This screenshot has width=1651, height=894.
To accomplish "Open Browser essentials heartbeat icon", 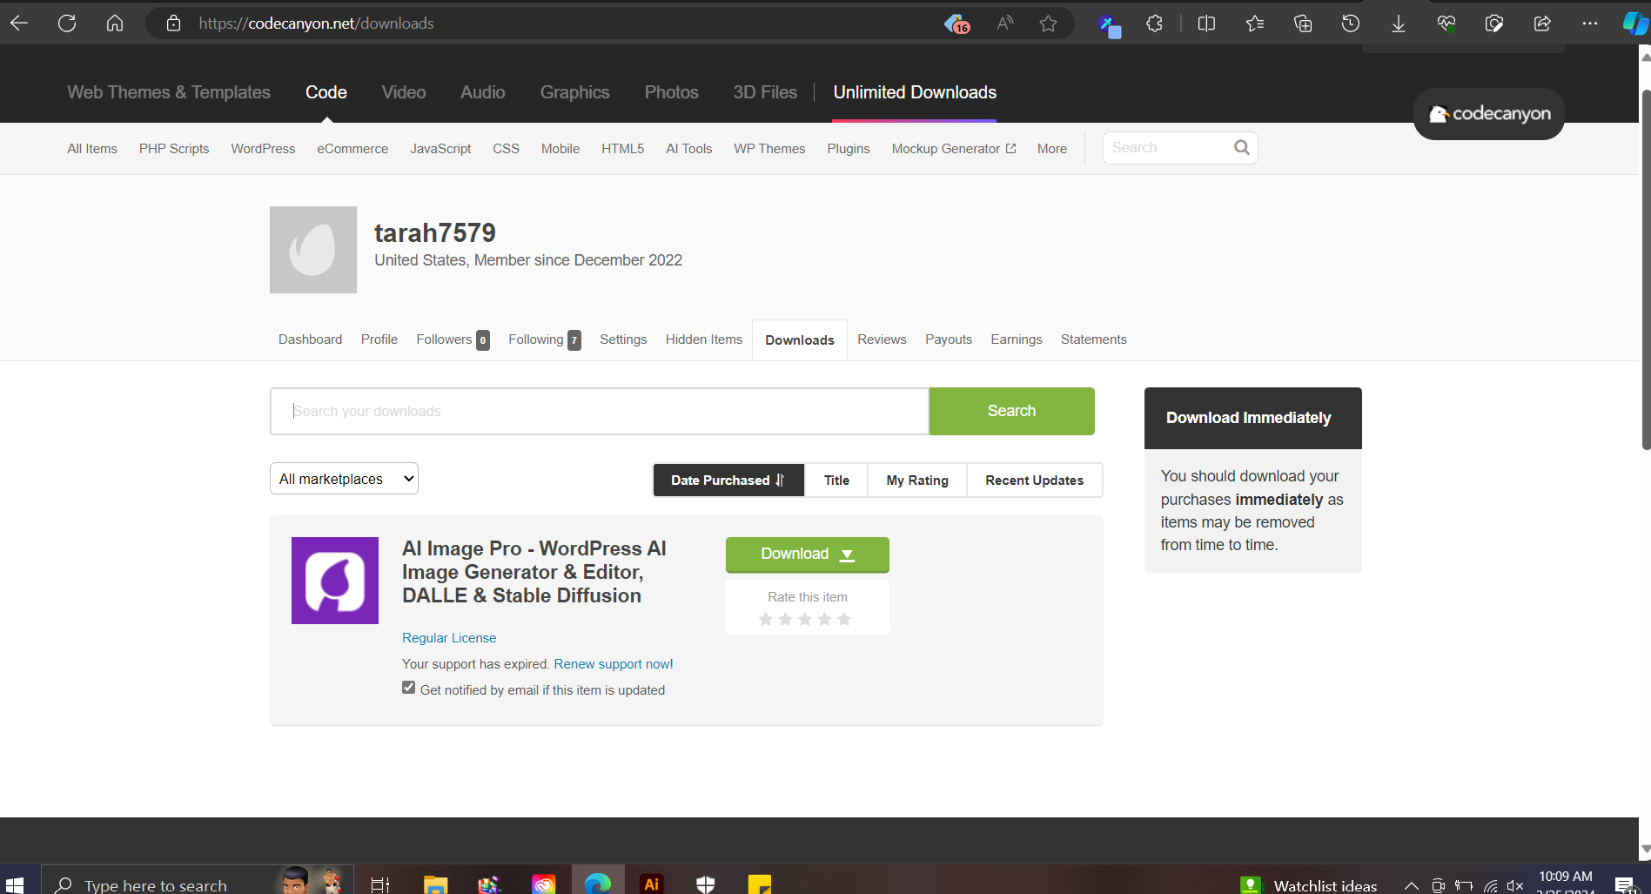I will [1446, 24].
